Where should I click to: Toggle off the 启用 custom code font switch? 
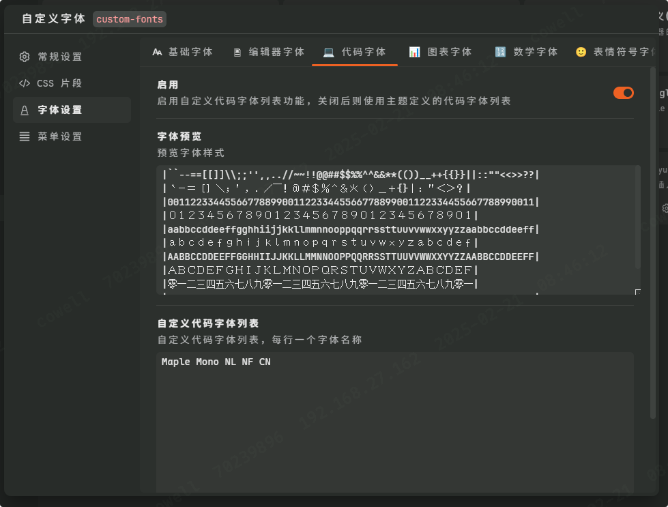(623, 93)
